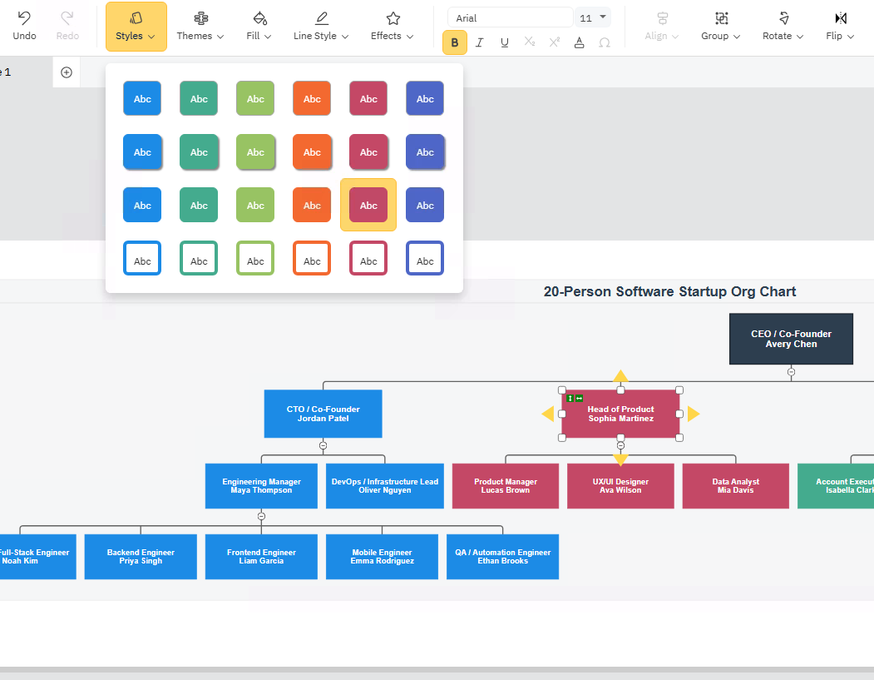Select the Engineering Manager Maya Thompson box
The height and width of the screenshot is (680, 874).
click(x=261, y=486)
